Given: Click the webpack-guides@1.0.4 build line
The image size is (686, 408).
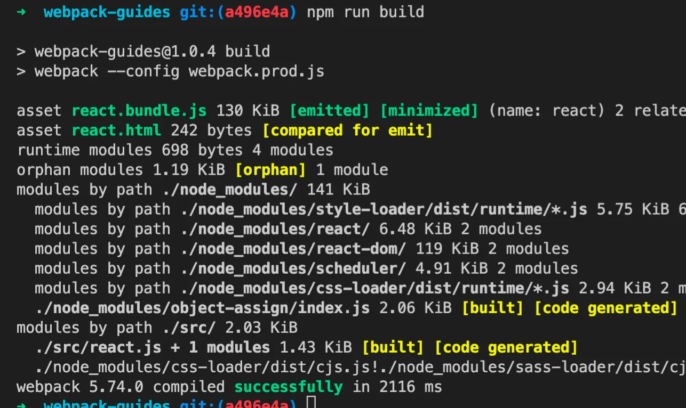Looking at the screenshot, I should click(152, 52).
